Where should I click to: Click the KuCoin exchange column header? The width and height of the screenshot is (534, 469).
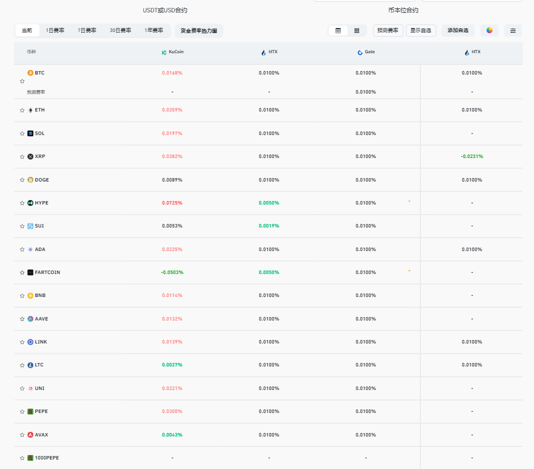coord(173,52)
